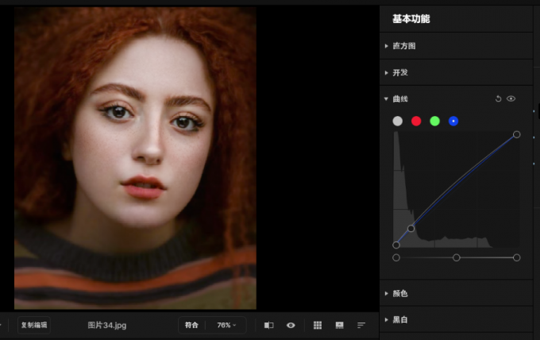Expand the 颜色 color section

[x=399, y=293]
